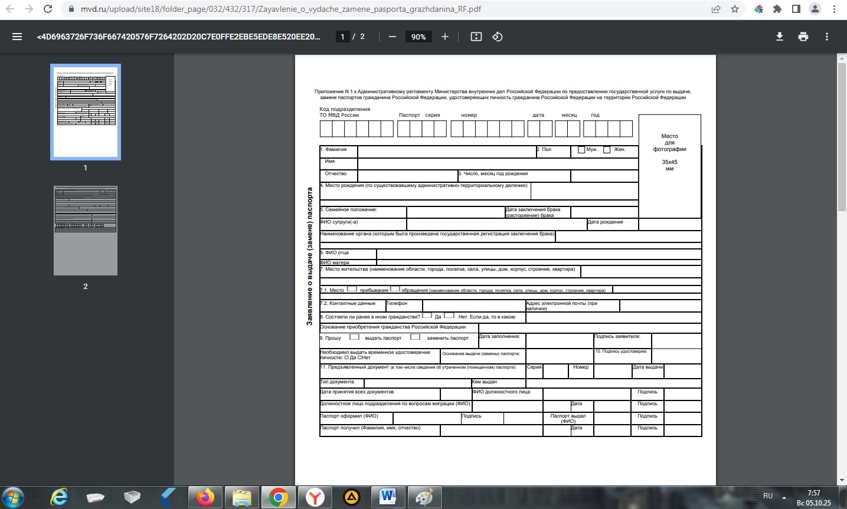Image resolution: width=847 pixels, height=509 pixels.
Task: Open Microsoft Word from taskbar
Action: coord(388,497)
